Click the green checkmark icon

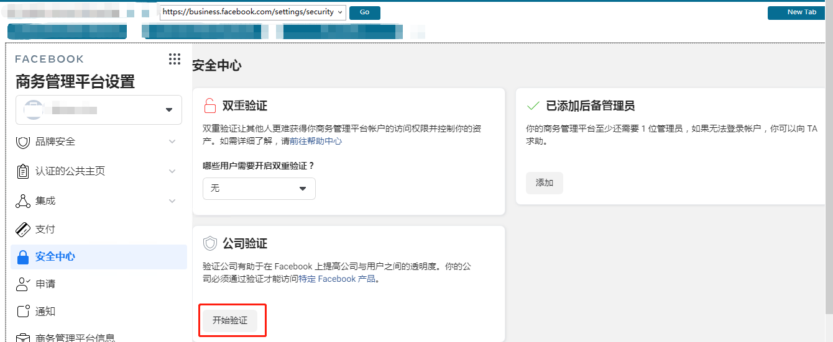(533, 106)
